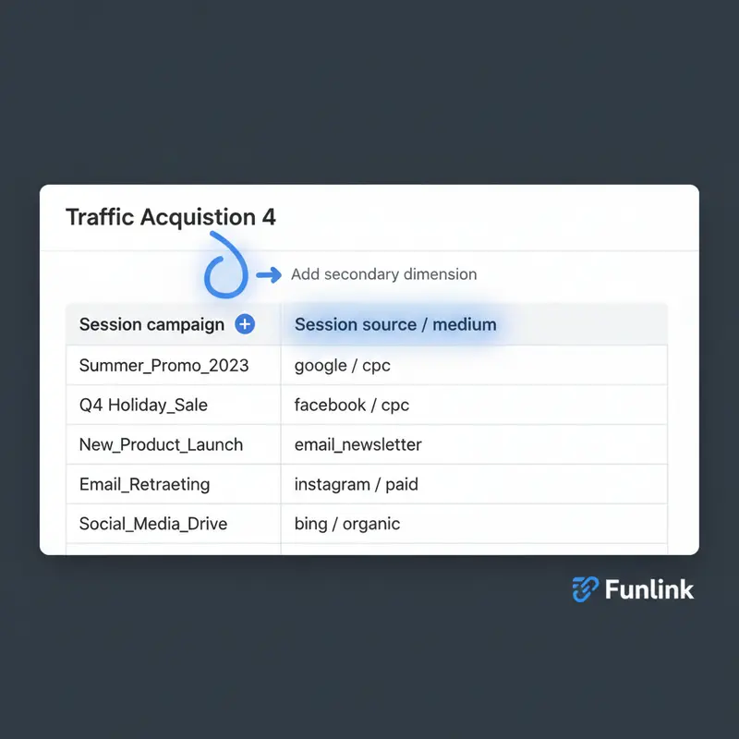Click the blue arrow pointing to Add secondary dimension

(x=269, y=274)
